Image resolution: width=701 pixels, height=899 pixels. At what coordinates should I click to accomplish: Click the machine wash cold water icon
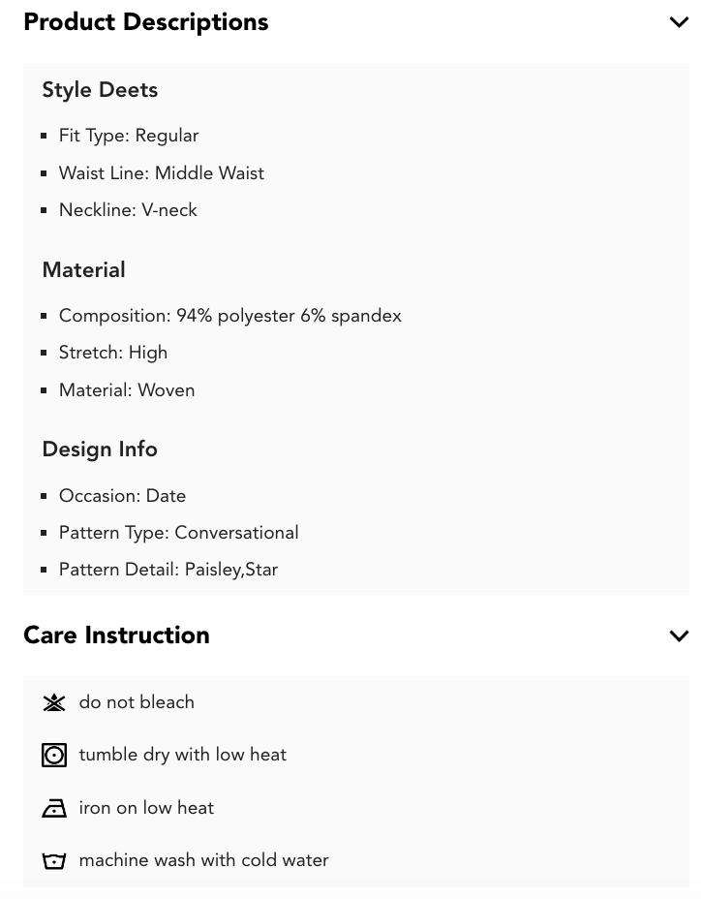click(54, 860)
